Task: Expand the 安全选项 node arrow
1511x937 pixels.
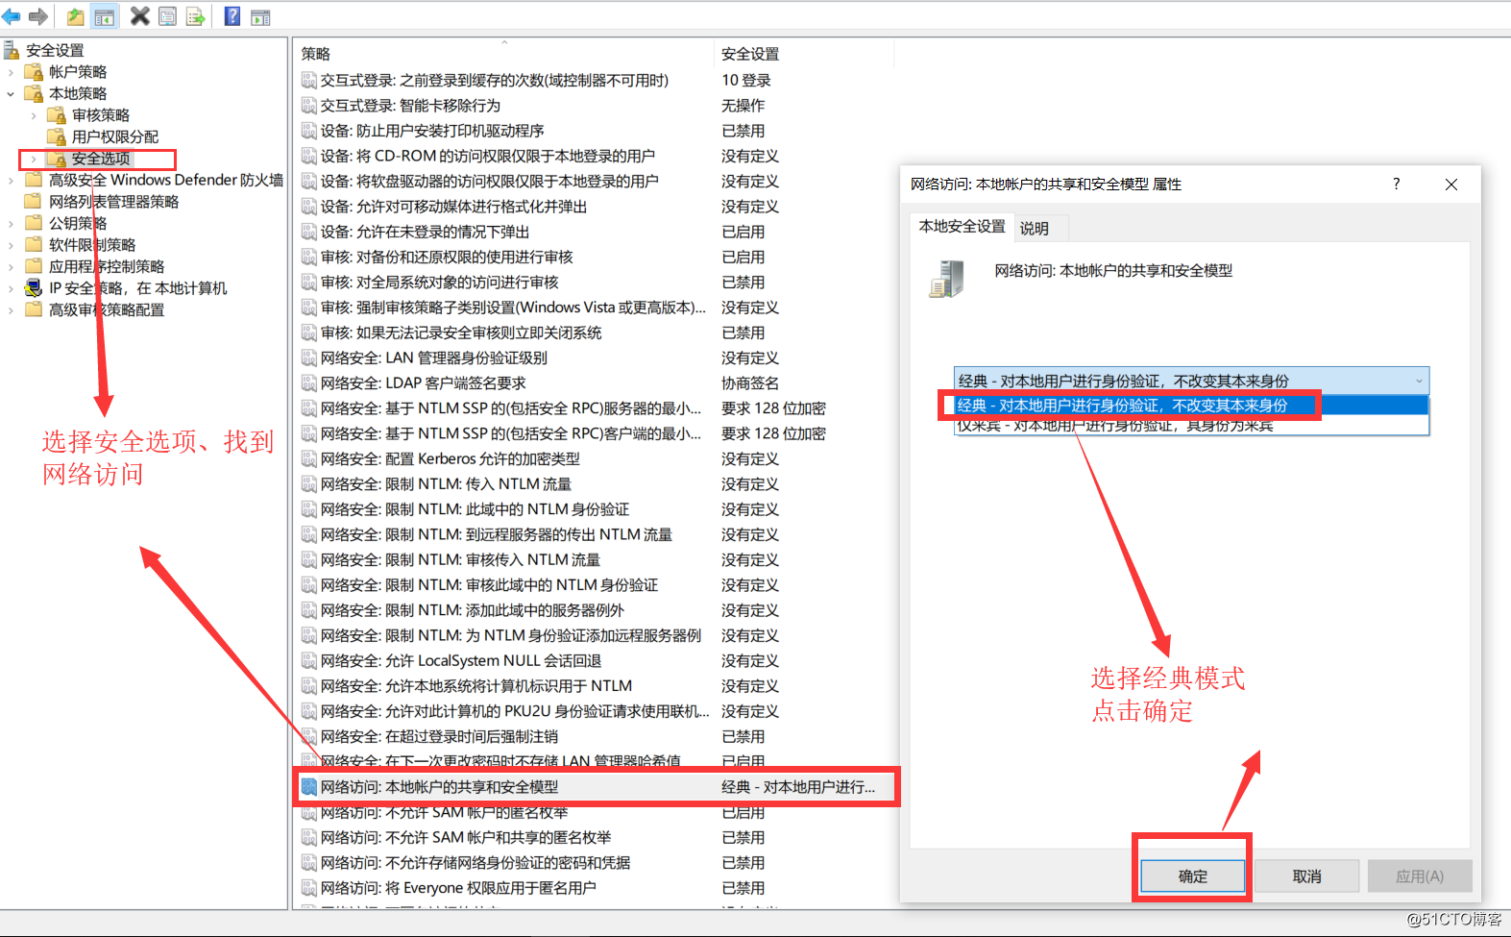Action: (34, 159)
